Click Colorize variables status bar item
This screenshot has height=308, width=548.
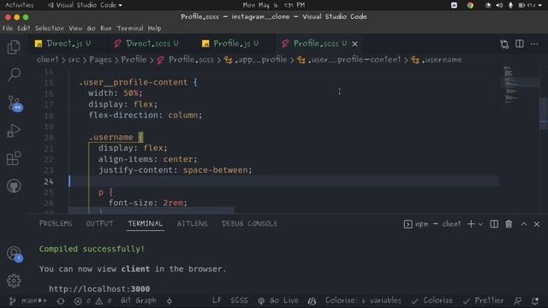click(363, 300)
